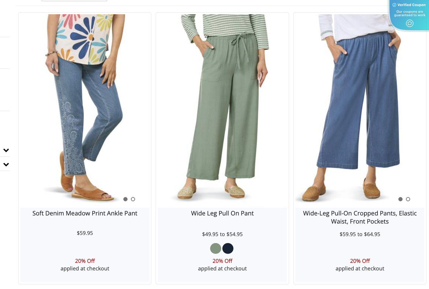Select the navy color swatch

pos(228,248)
